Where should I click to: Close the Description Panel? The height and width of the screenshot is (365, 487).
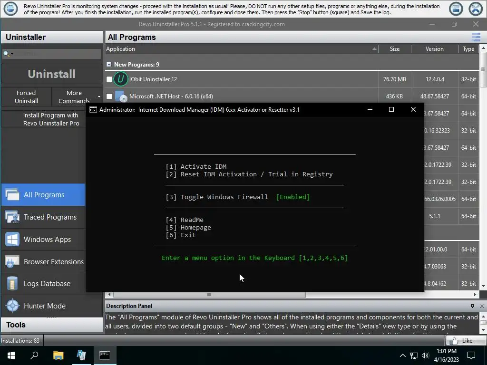(x=482, y=306)
